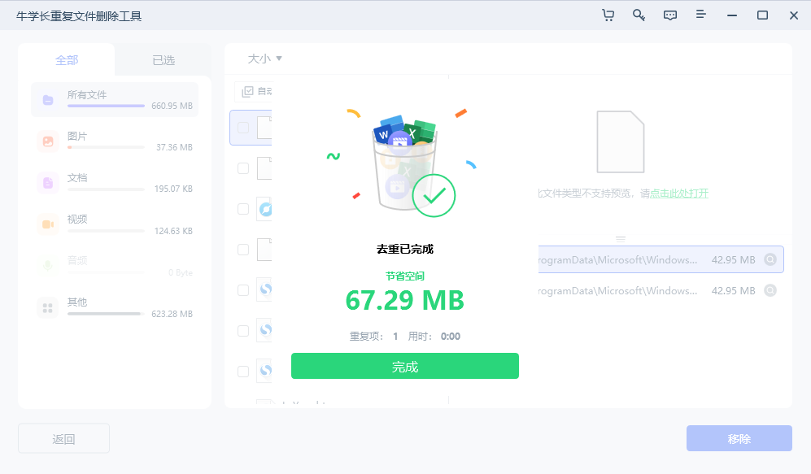Click the panel drag handle above file paths
The height and width of the screenshot is (474, 811).
click(621, 239)
